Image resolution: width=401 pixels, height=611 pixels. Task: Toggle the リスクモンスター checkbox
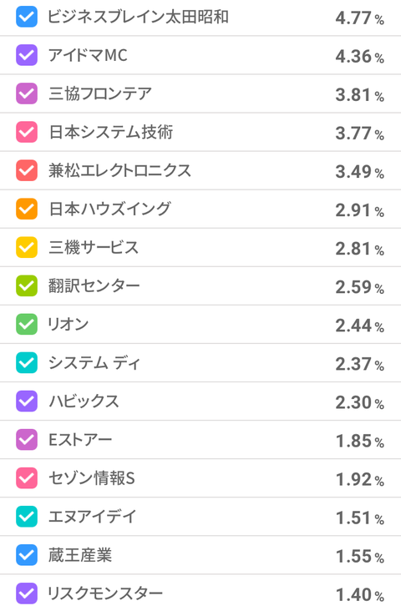[x=27, y=593]
